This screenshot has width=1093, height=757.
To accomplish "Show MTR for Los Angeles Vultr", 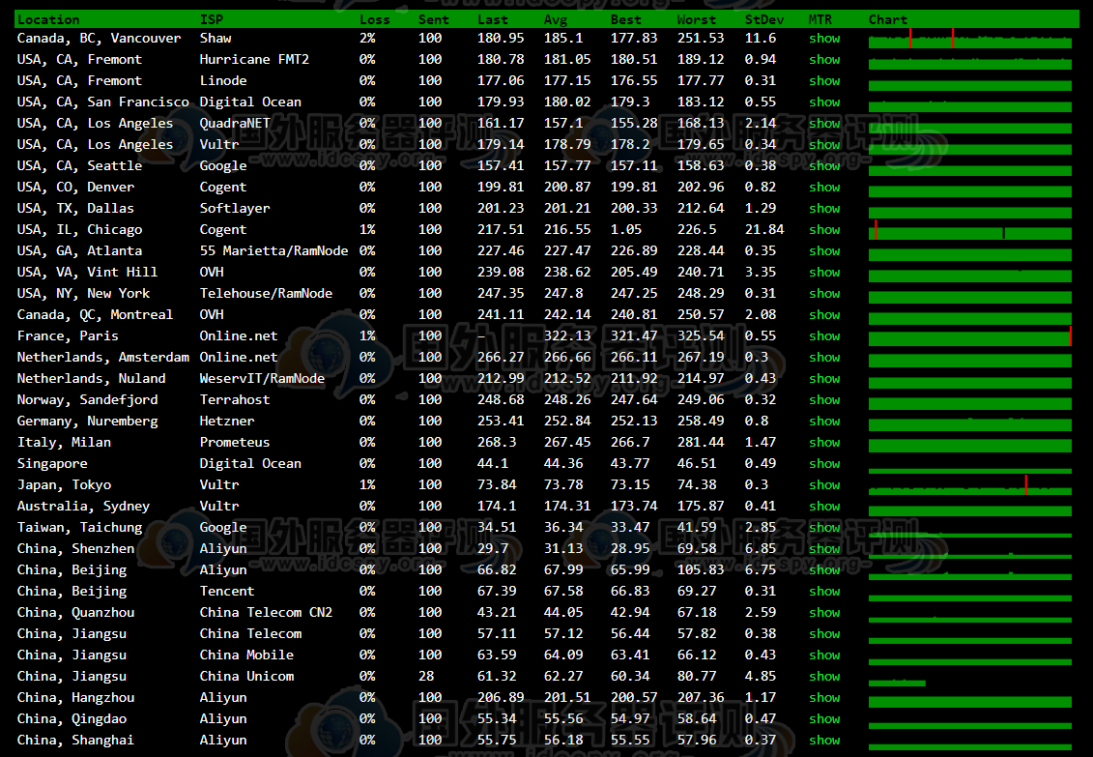I will tap(824, 145).
